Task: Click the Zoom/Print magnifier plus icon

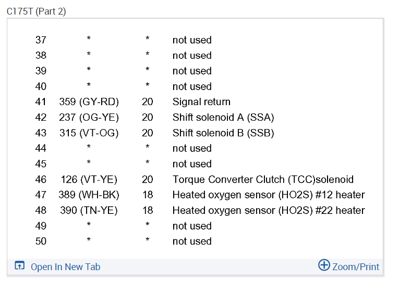Action: [324, 265]
